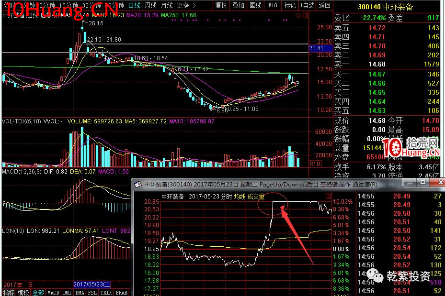Click the 标记 mark button
Image resolution: width=445 pixels, height=296 pixels.
click(290, 5)
